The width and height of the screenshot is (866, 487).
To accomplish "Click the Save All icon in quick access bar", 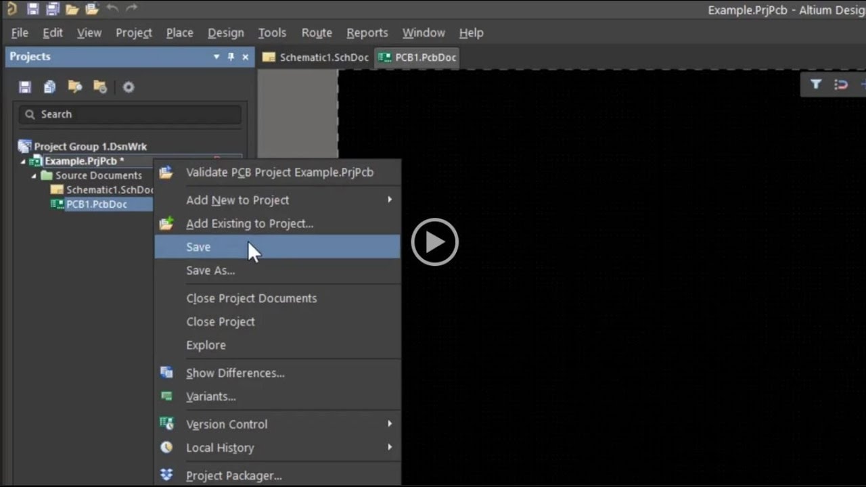I will [x=52, y=9].
